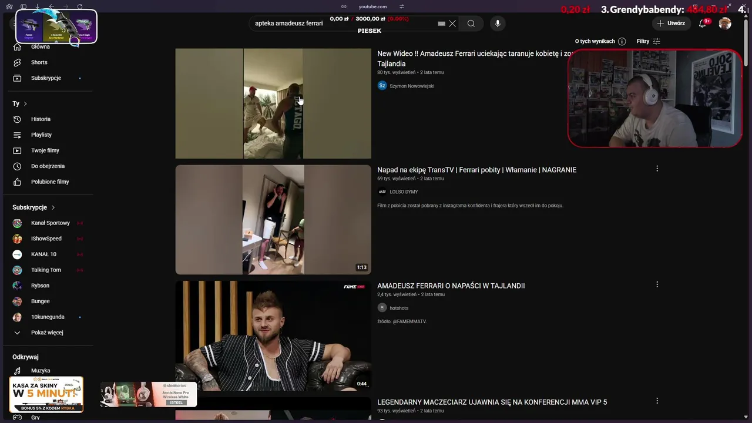Open browser downloads arrow icon
Viewport: 752px width, 423px height.
click(x=37, y=6)
